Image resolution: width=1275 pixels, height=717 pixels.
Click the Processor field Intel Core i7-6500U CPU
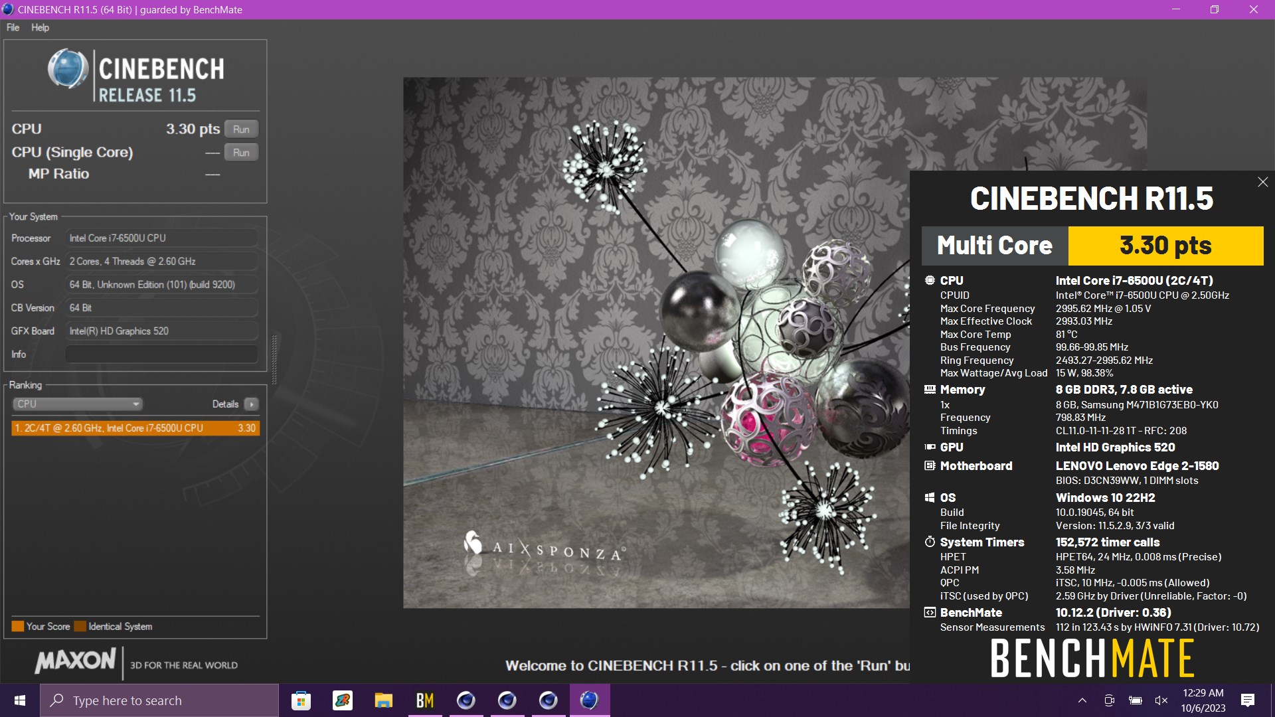coord(161,238)
